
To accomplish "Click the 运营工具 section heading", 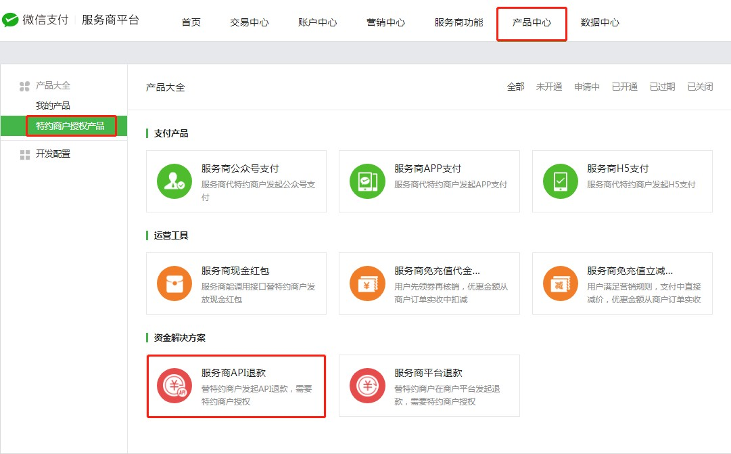I will click(171, 235).
